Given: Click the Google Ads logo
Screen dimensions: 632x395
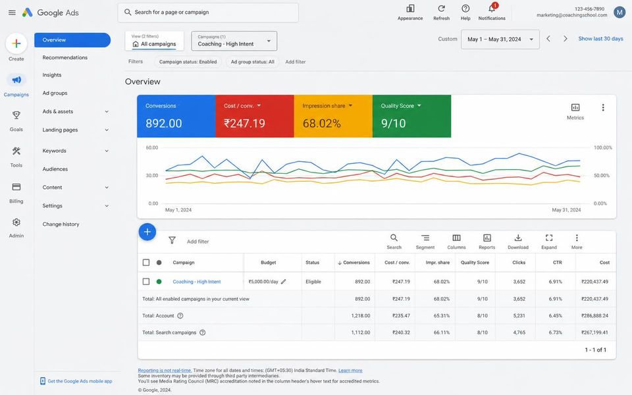Looking at the screenshot, I should pyautogui.click(x=51, y=13).
